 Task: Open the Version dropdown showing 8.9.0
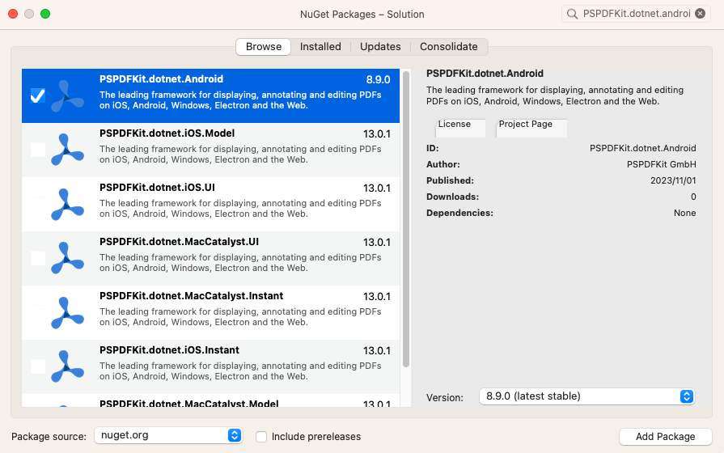pos(586,396)
